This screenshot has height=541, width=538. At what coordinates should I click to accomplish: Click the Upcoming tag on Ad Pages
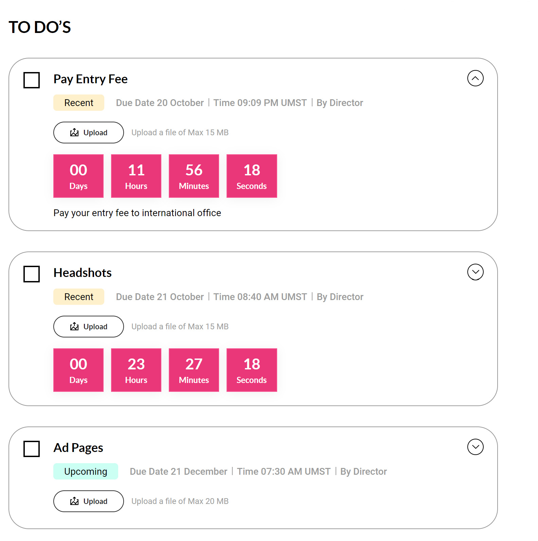86,471
